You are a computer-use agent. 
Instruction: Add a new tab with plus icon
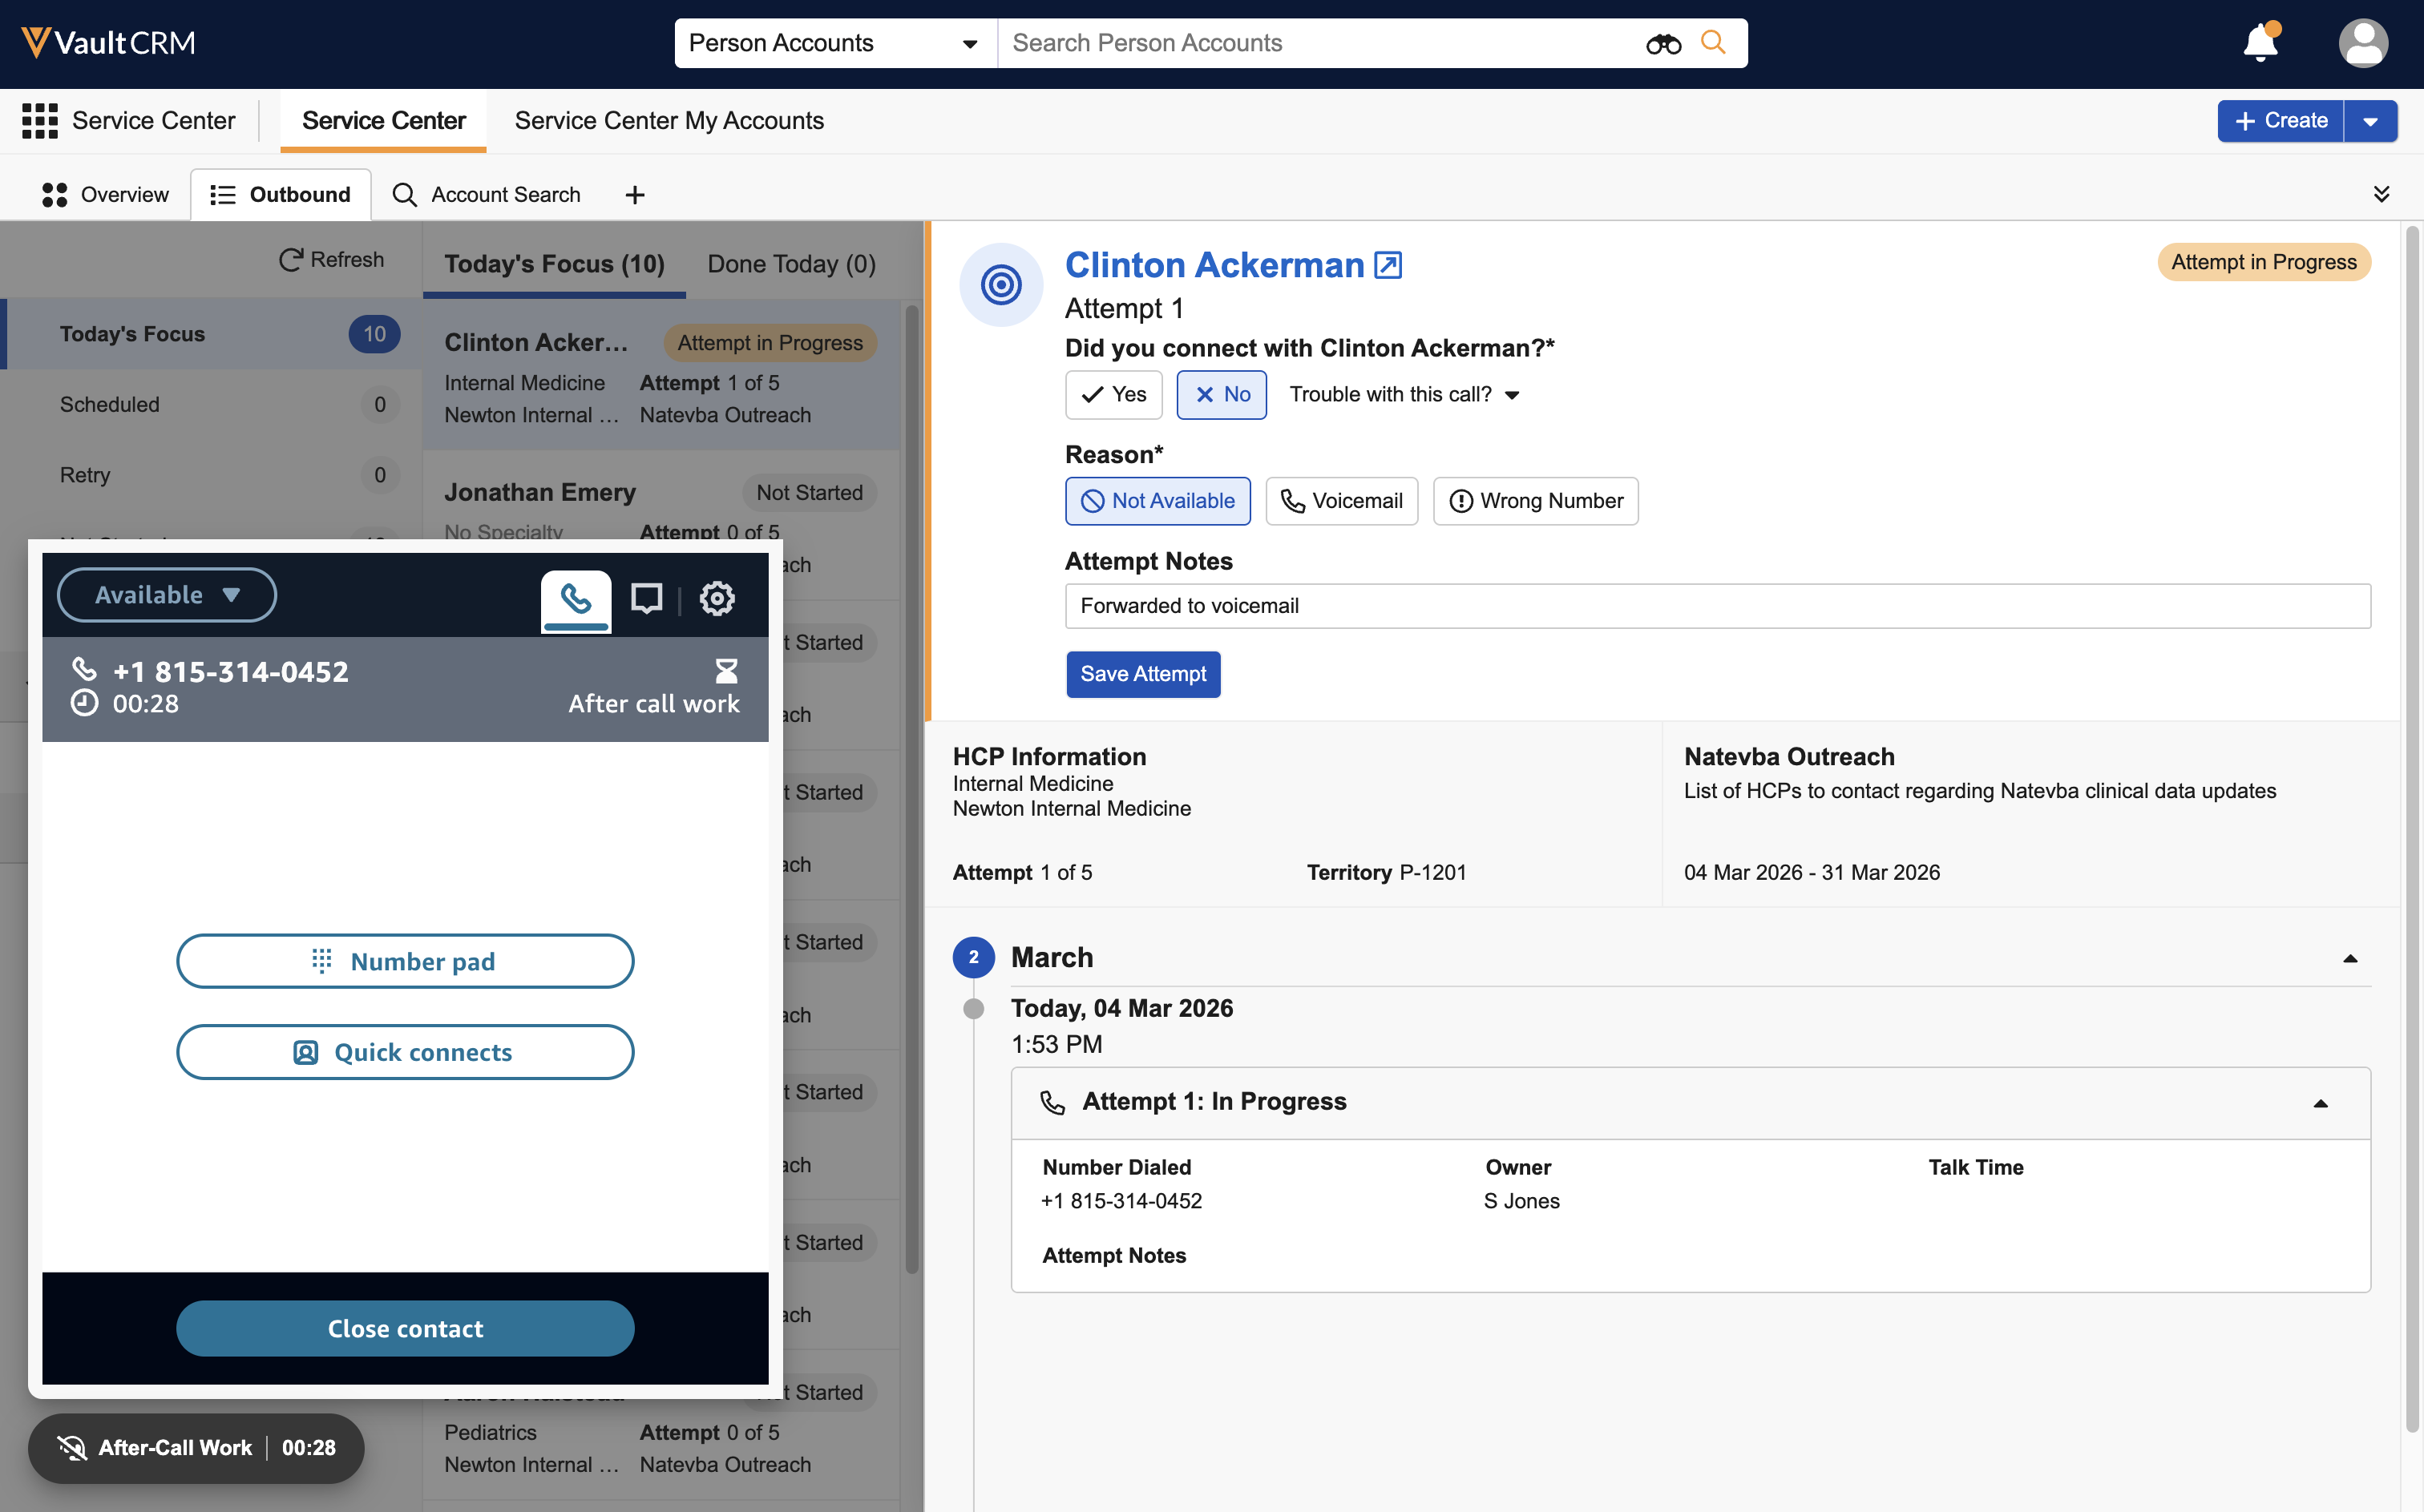(634, 195)
